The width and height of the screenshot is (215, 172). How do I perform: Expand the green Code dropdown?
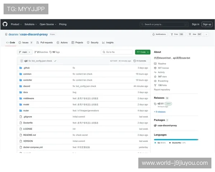point(142,52)
